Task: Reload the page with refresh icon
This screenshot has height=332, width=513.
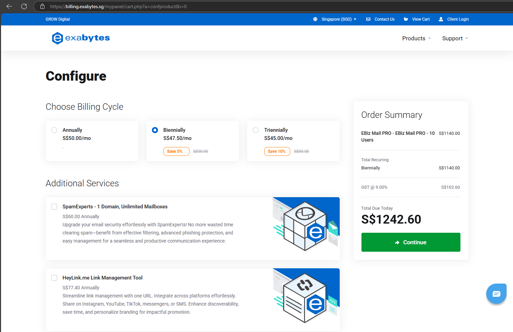Action: coord(24,6)
